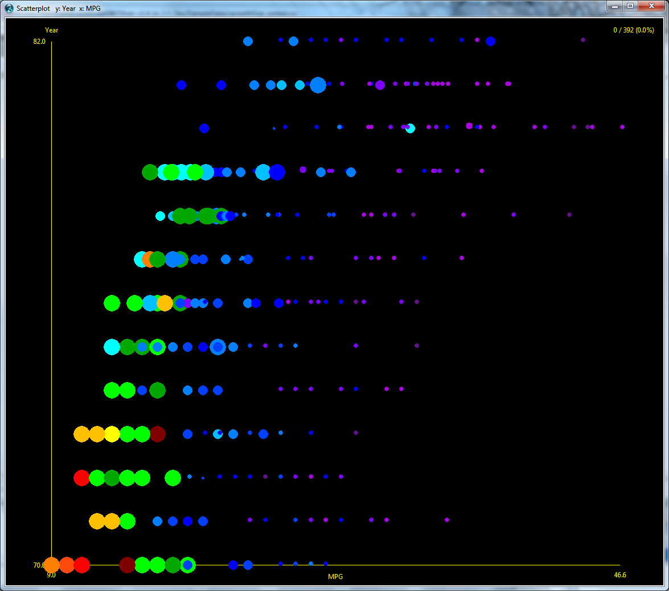Screen dimensions: 669x591
Task: Select the rightmost point in the top row
Action: click(x=582, y=40)
